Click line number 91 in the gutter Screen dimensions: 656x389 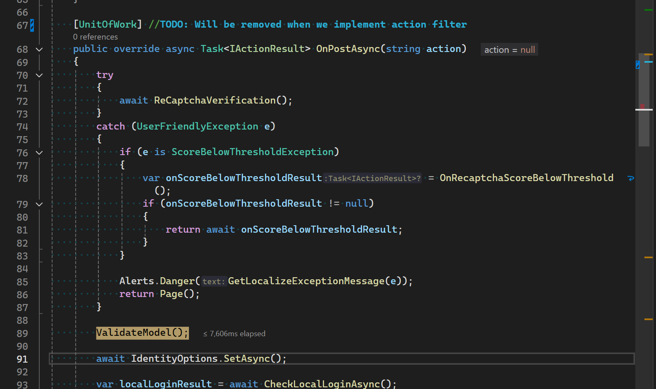click(22, 359)
